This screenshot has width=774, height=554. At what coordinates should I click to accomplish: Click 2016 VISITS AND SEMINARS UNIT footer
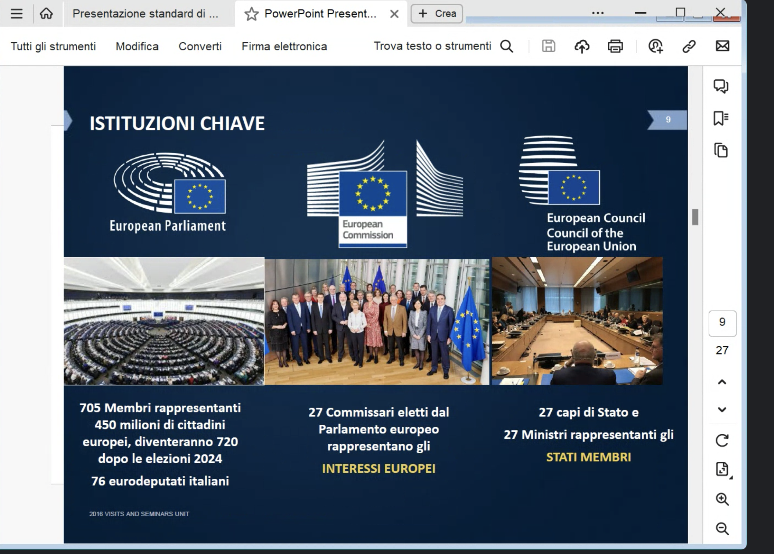[x=139, y=514]
